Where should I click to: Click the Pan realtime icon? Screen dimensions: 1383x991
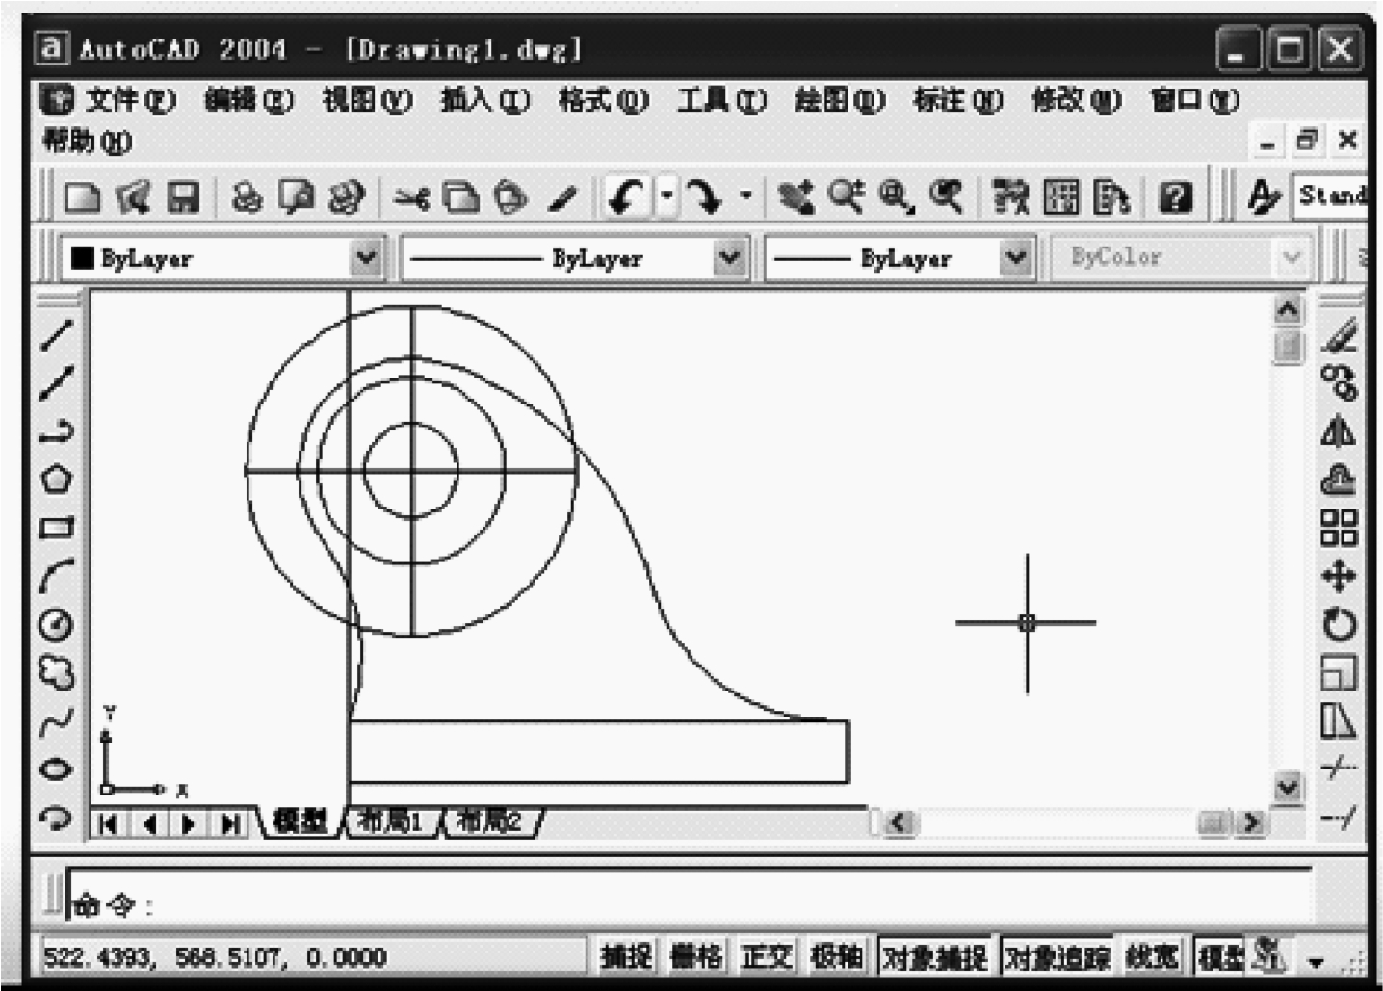coord(796,197)
